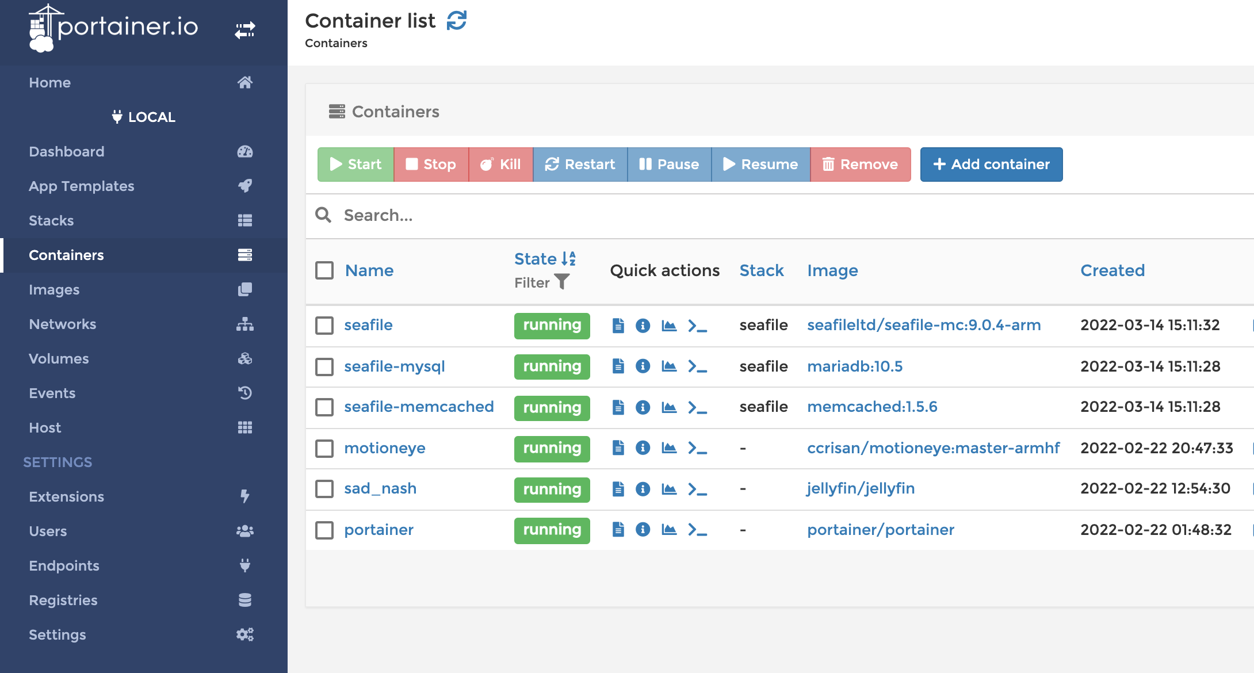Open inspect info icon for seafile-memcached
This screenshot has width=1254, height=673.
coord(643,407)
